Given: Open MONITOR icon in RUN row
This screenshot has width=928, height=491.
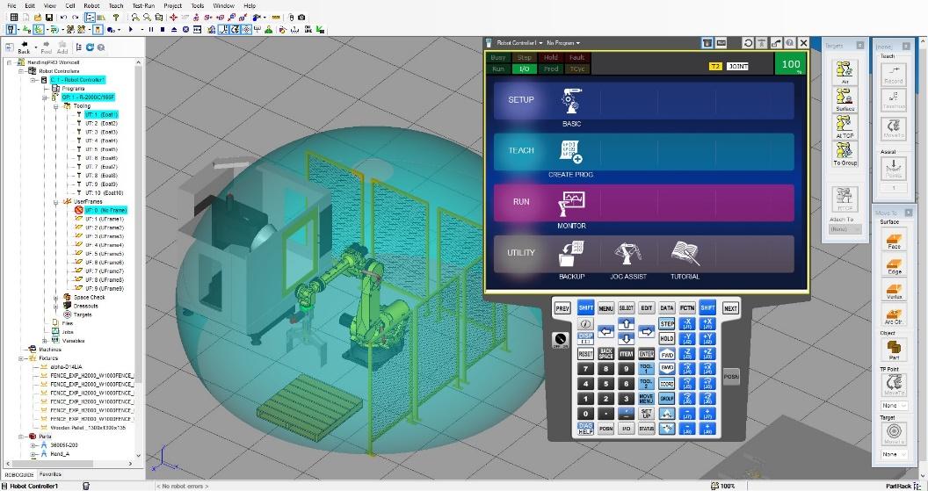Looking at the screenshot, I should coord(572,204).
